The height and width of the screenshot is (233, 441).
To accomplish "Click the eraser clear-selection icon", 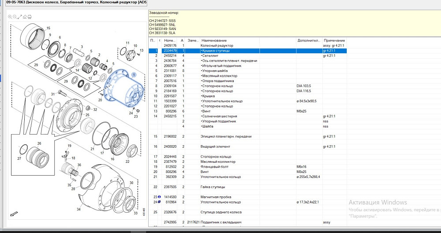I will (x=24, y=17).
